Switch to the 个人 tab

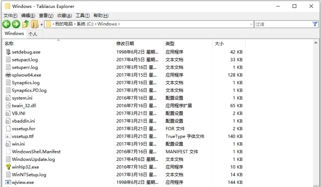33,34
